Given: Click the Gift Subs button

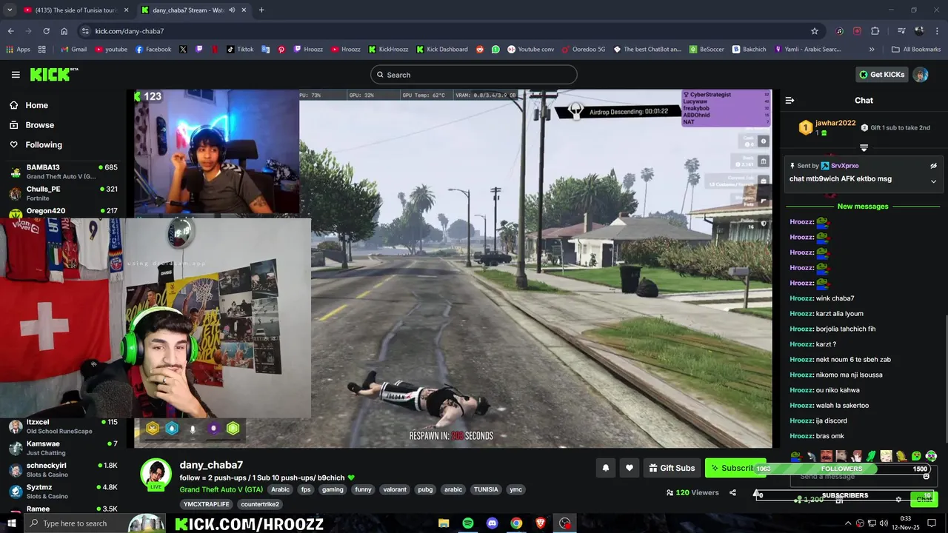Looking at the screenshot, I should pyautogui.click(x=672, y=468).
